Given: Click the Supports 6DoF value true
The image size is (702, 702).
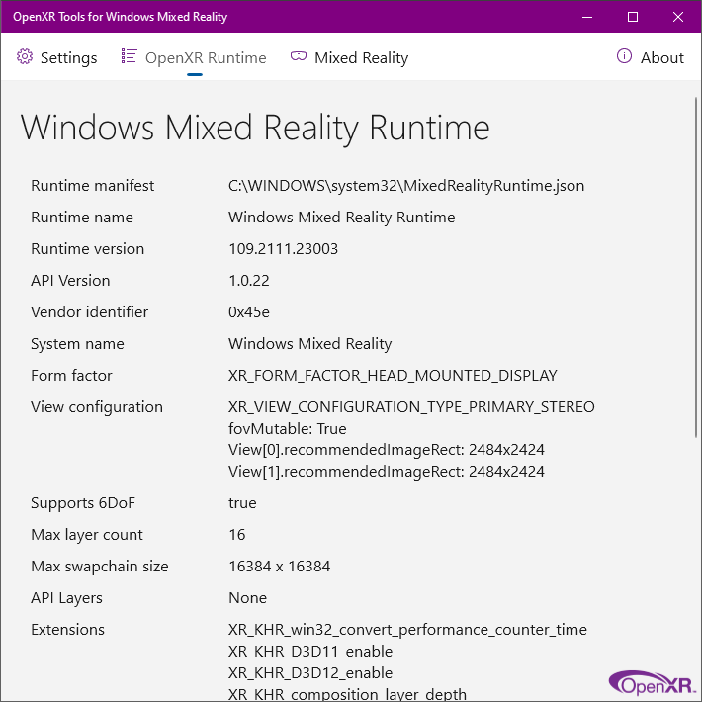Looking at the screenshot, I should (x=242, y=503).
